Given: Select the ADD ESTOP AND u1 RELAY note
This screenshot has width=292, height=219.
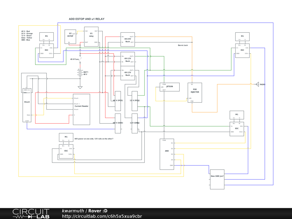Looking at the screenshot, I should pyautogui.click(x=87, y=19).
